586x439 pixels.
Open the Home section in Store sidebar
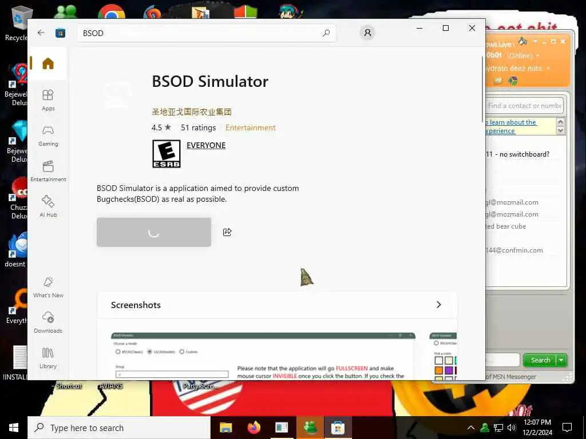[x=48, y=63]
